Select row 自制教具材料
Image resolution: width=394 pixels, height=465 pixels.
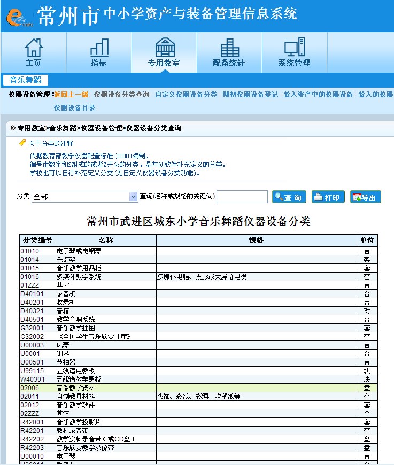(x=198, y=397)
